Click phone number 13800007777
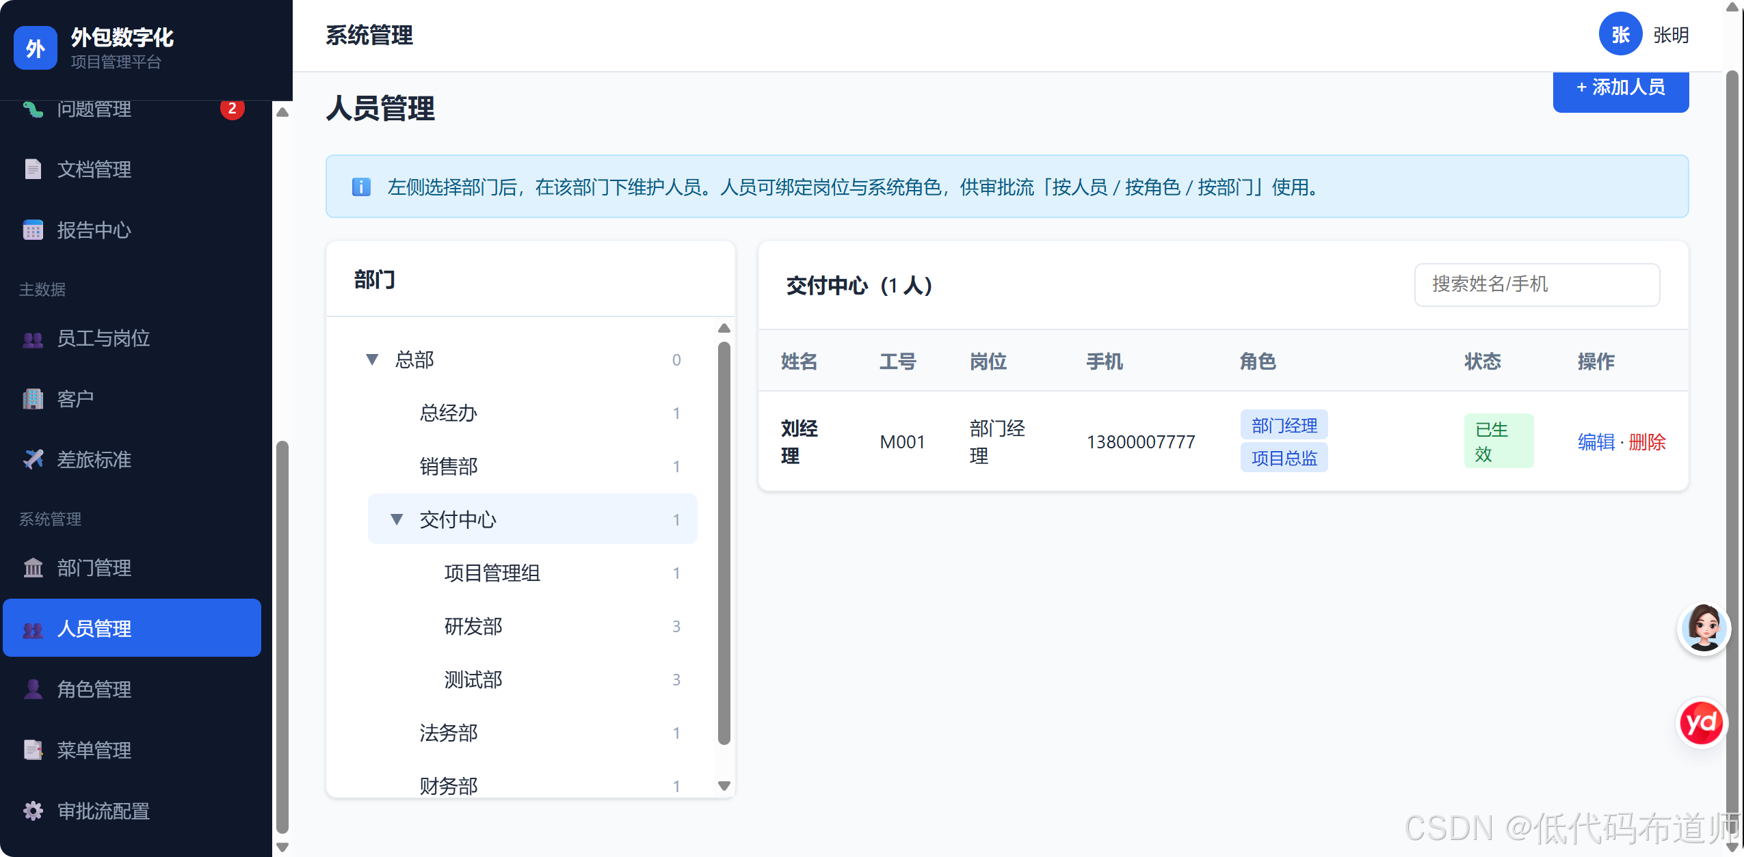The image size is (1744, 857). point(1141,442)
